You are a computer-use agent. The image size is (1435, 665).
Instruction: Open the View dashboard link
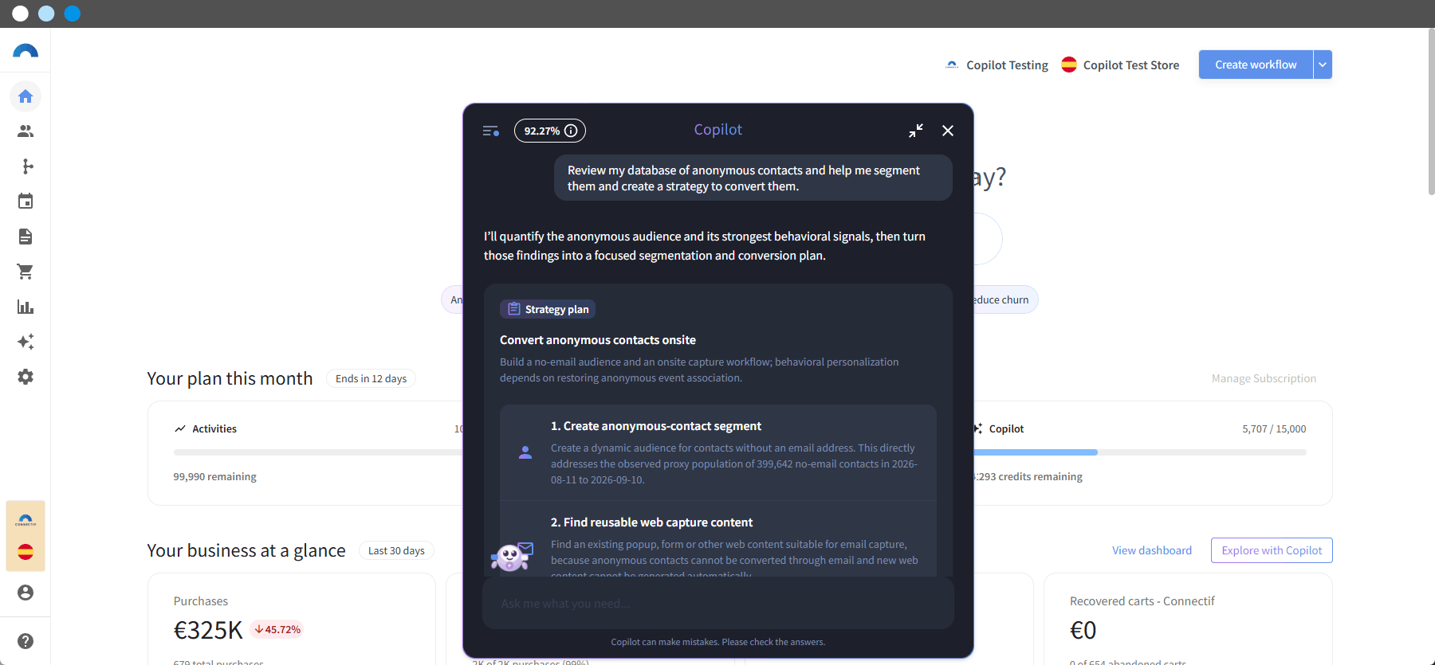[1152, 550]
